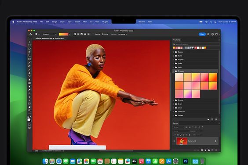This screenshot has width=248, height=165.
Task: Select the Spot Healing Brush tool
Action: pos(29,66)
